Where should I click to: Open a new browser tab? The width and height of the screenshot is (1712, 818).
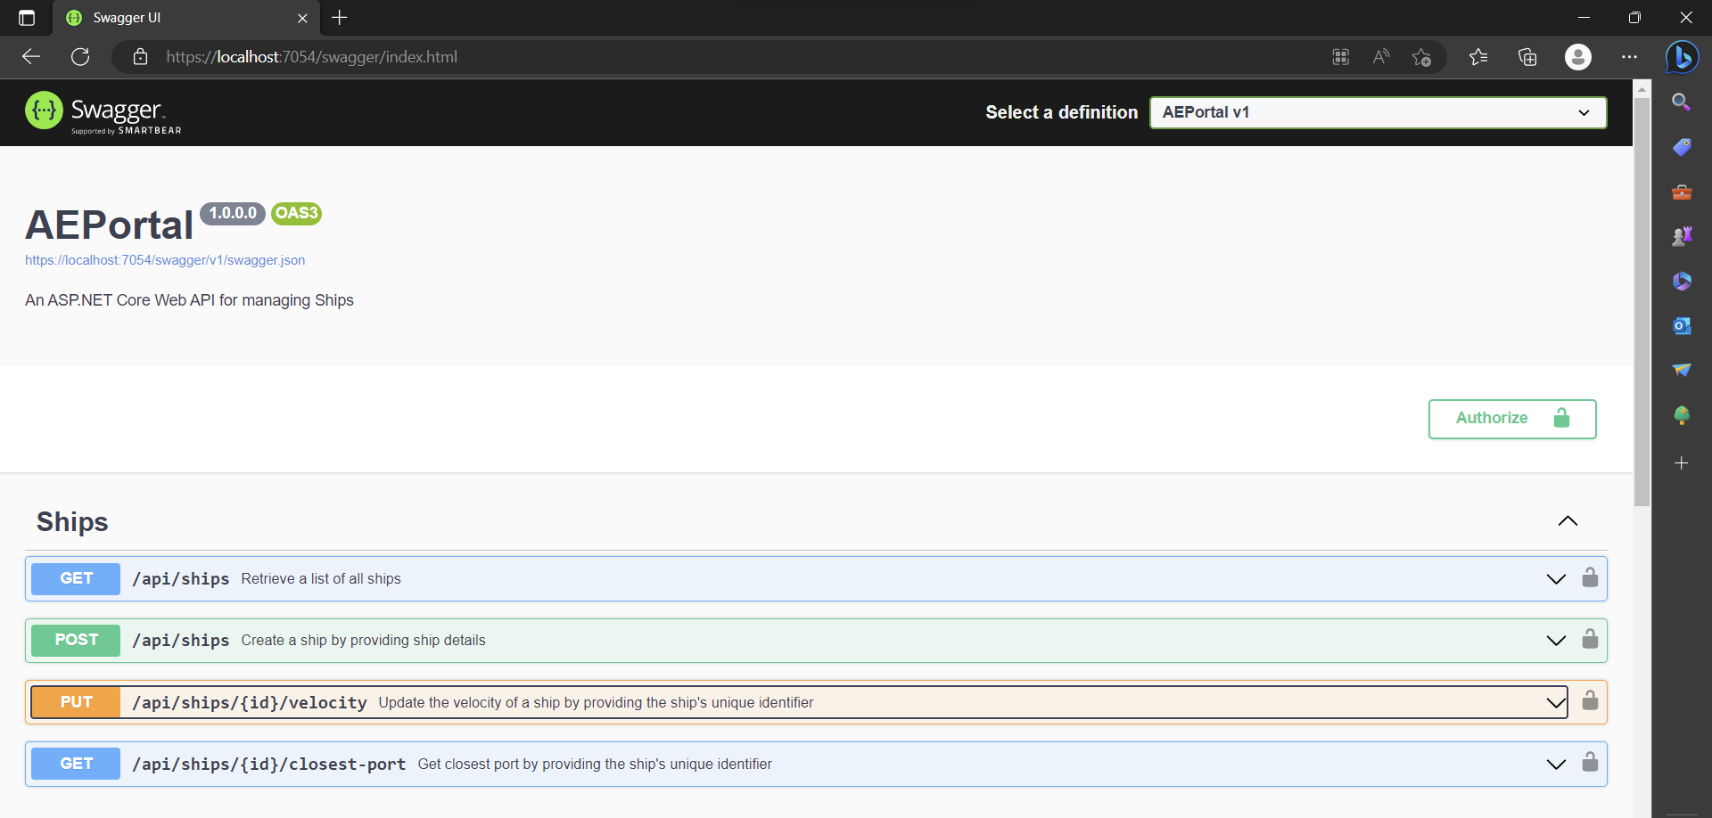tap(340, 18)
